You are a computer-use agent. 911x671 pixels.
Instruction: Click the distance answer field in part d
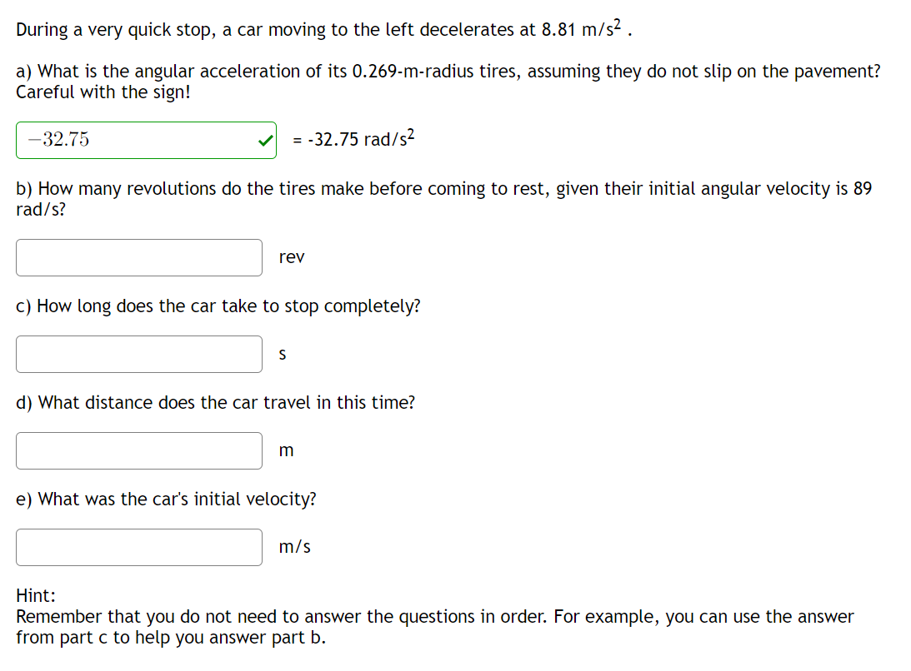138,450
